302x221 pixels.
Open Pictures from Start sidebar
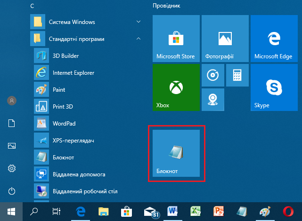(x=12, y=146)
